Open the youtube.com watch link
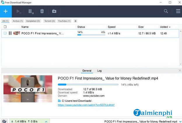 [86, 105]
